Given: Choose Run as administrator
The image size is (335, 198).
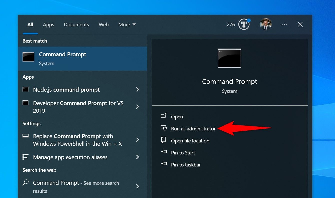Looking at the screenshot, I should (193, 128).
